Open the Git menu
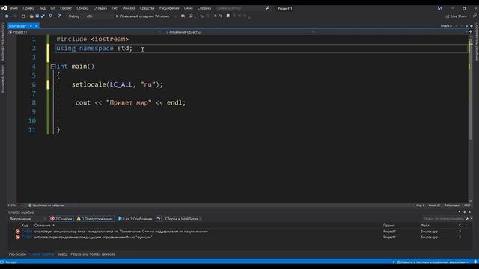 (53, 8)
